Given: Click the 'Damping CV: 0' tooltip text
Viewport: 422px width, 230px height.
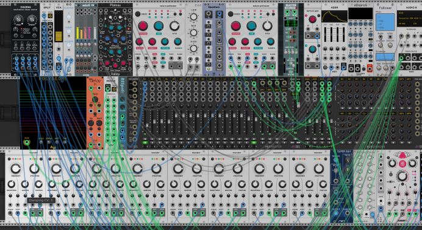Looking at the screenshot, I should [41, 200].
